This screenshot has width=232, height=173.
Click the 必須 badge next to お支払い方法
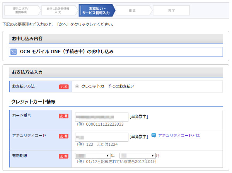point(64,87)
